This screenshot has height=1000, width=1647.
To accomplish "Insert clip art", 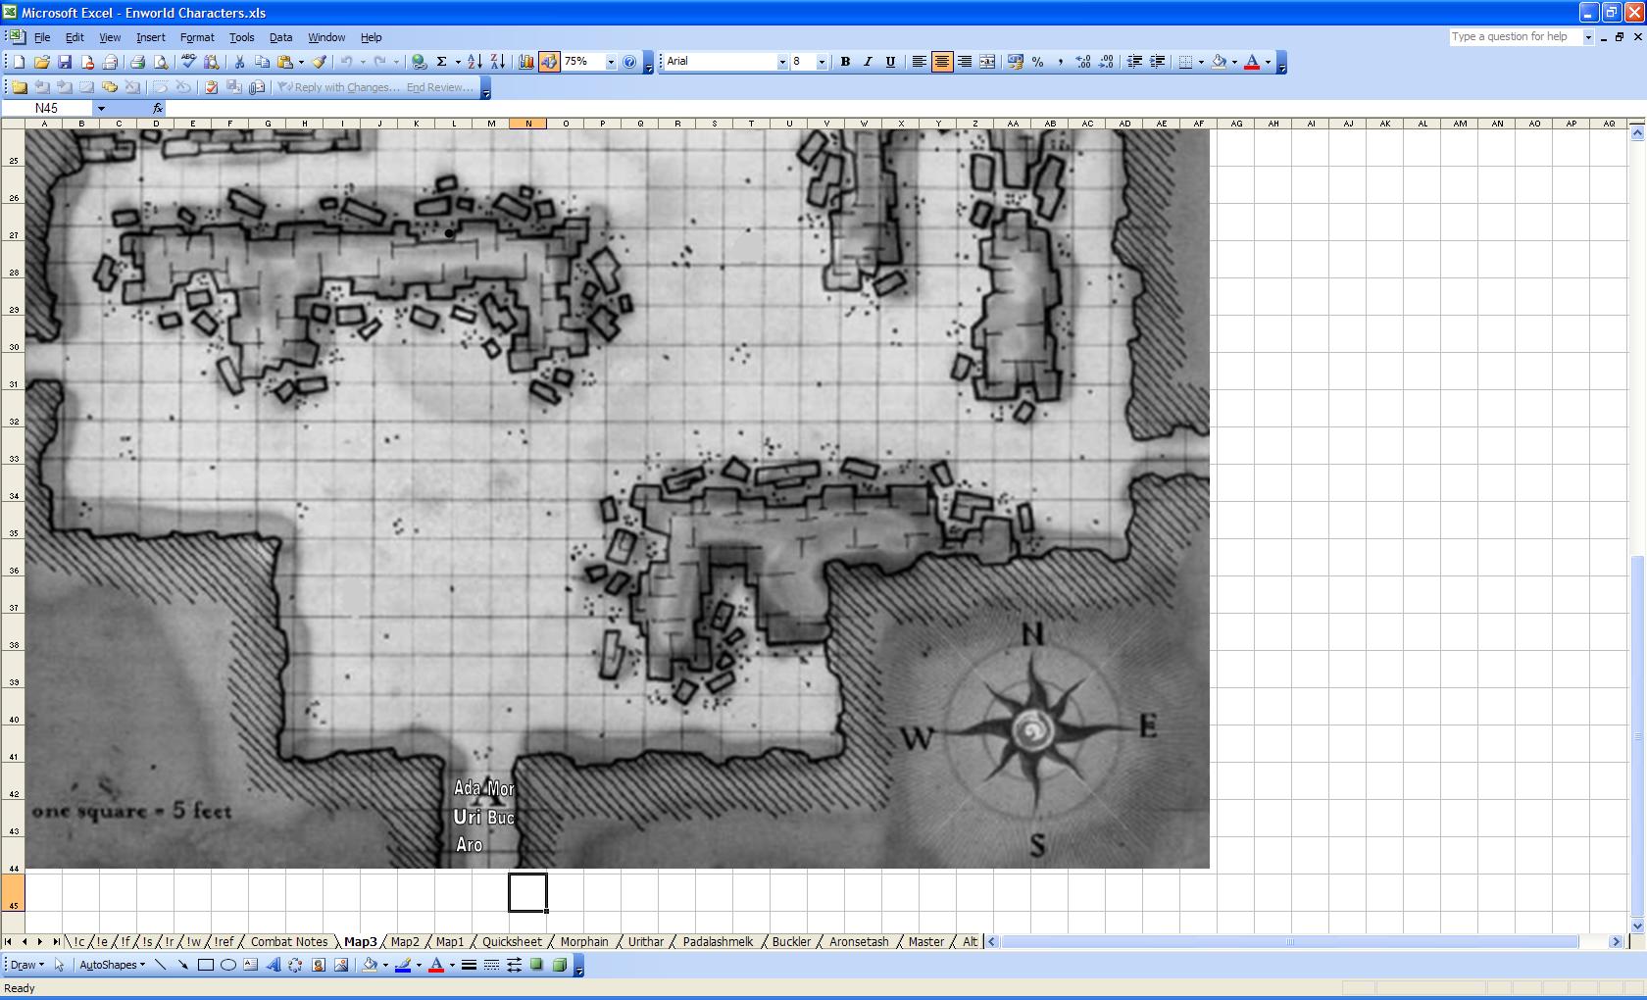I will (x=319, y=965).
